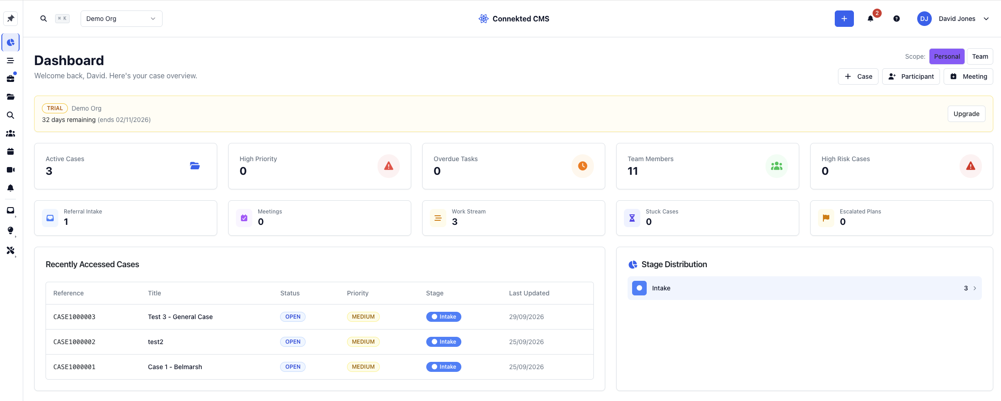Screen dimensions: 1001x401
Task: Click the Stuck Cases hourglass icon
Action: 632,218
